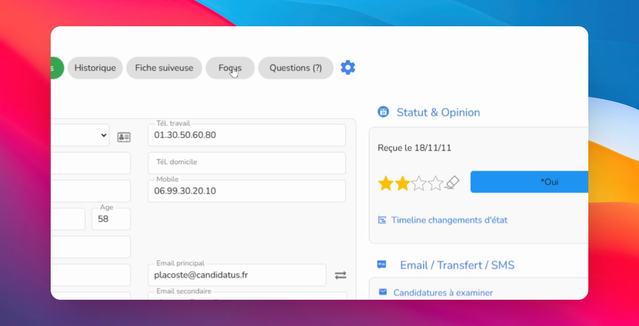Click the Email / Transfert / SMS heading
Image resolution: width=639 pixels, height=326 pixels.
tap(457, 265)
